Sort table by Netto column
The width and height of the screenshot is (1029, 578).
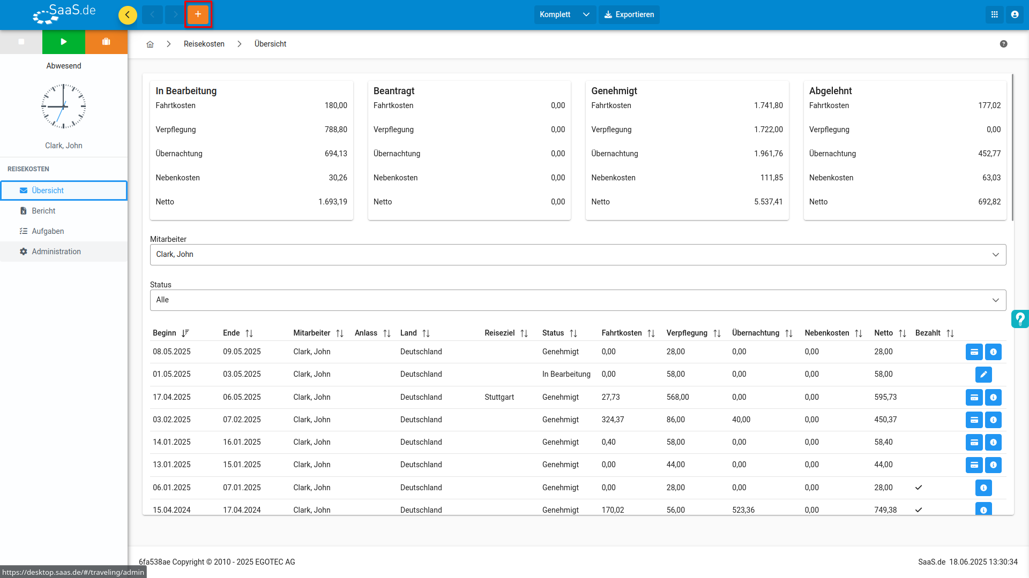(890, 333)
